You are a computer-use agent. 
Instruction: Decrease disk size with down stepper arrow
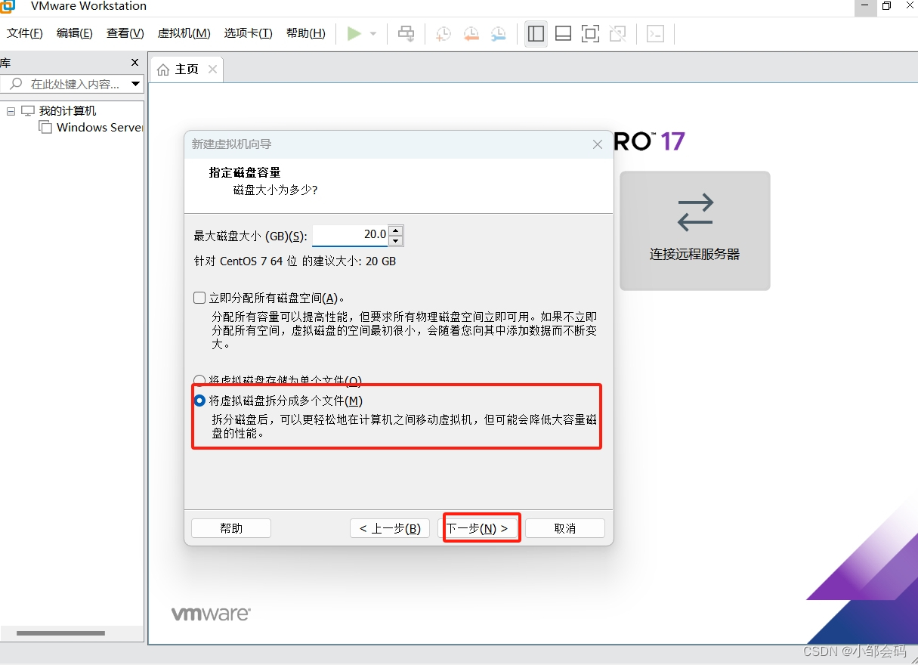(396, 241)
